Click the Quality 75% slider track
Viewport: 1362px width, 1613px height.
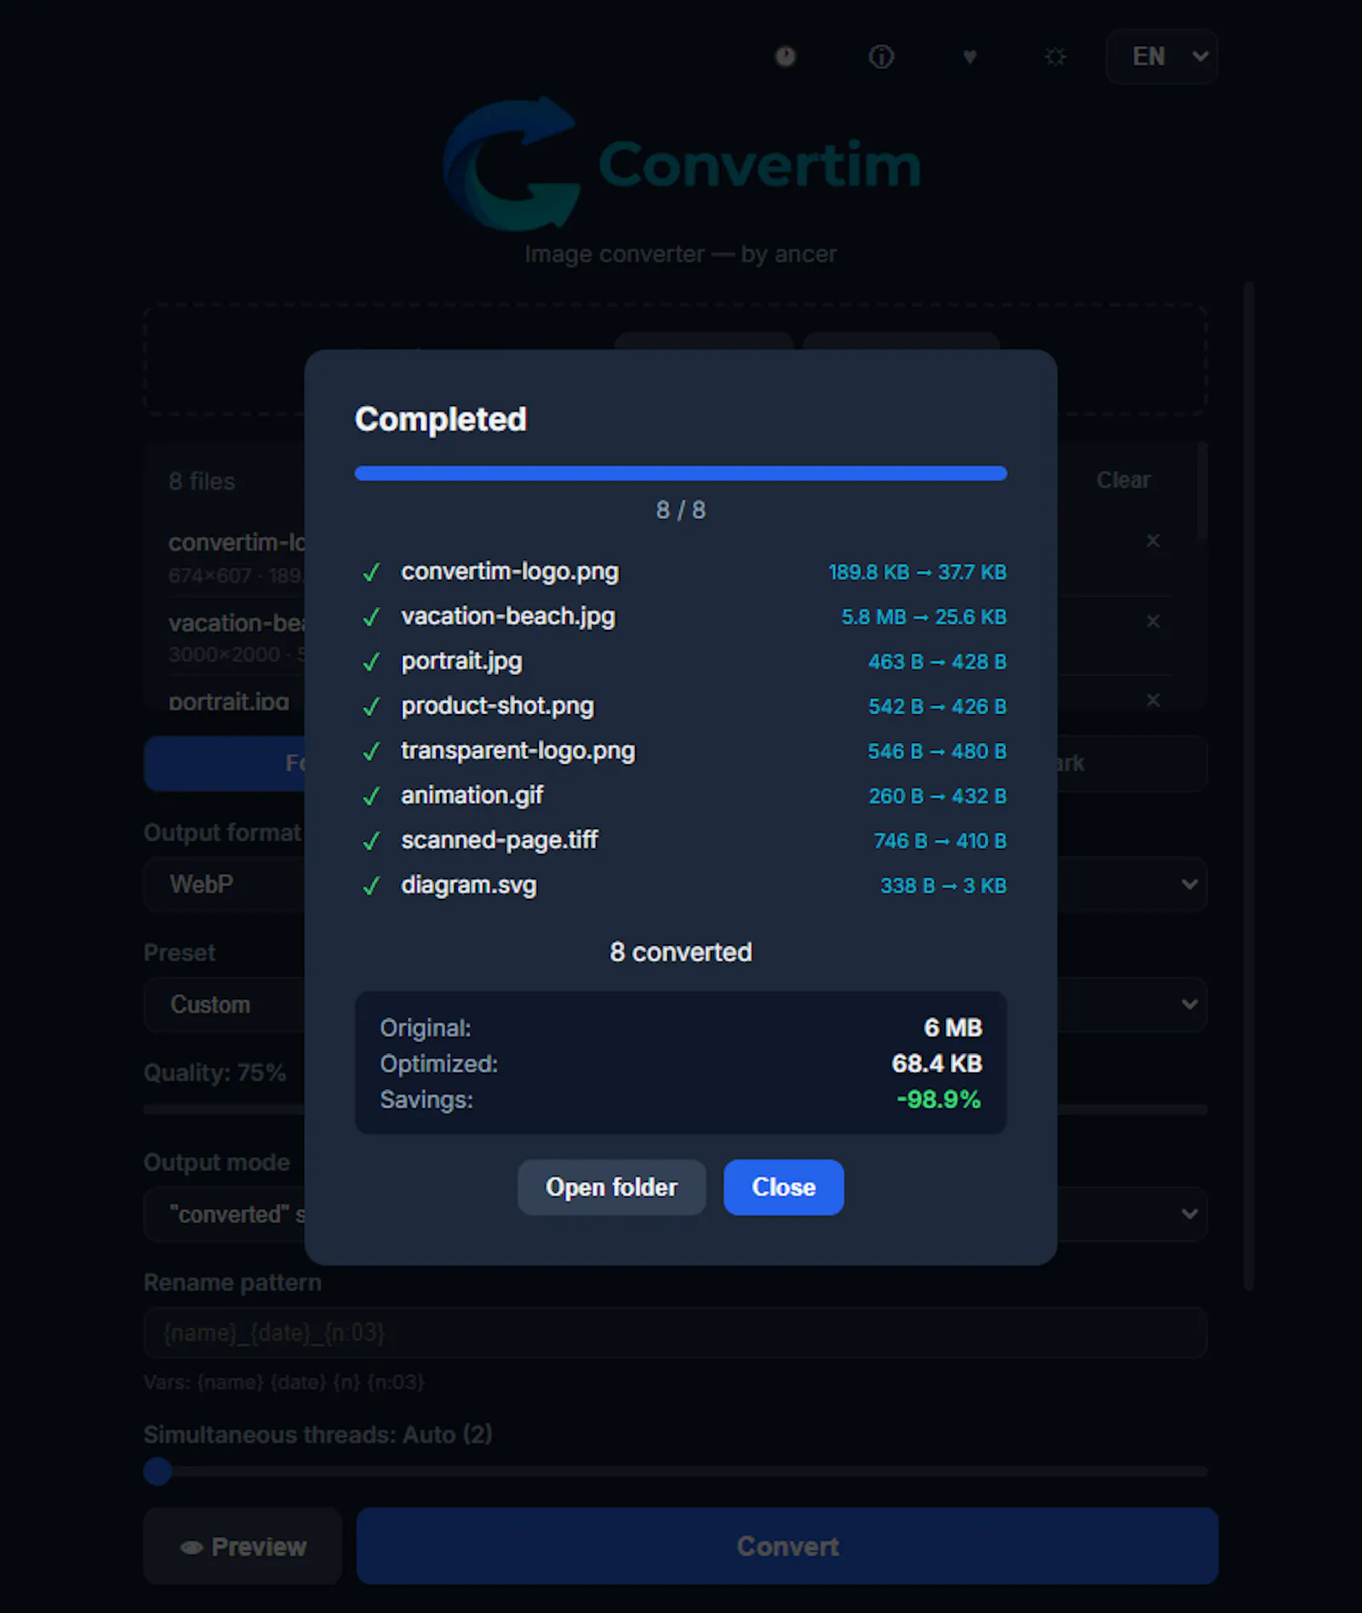click(675, 1109)
